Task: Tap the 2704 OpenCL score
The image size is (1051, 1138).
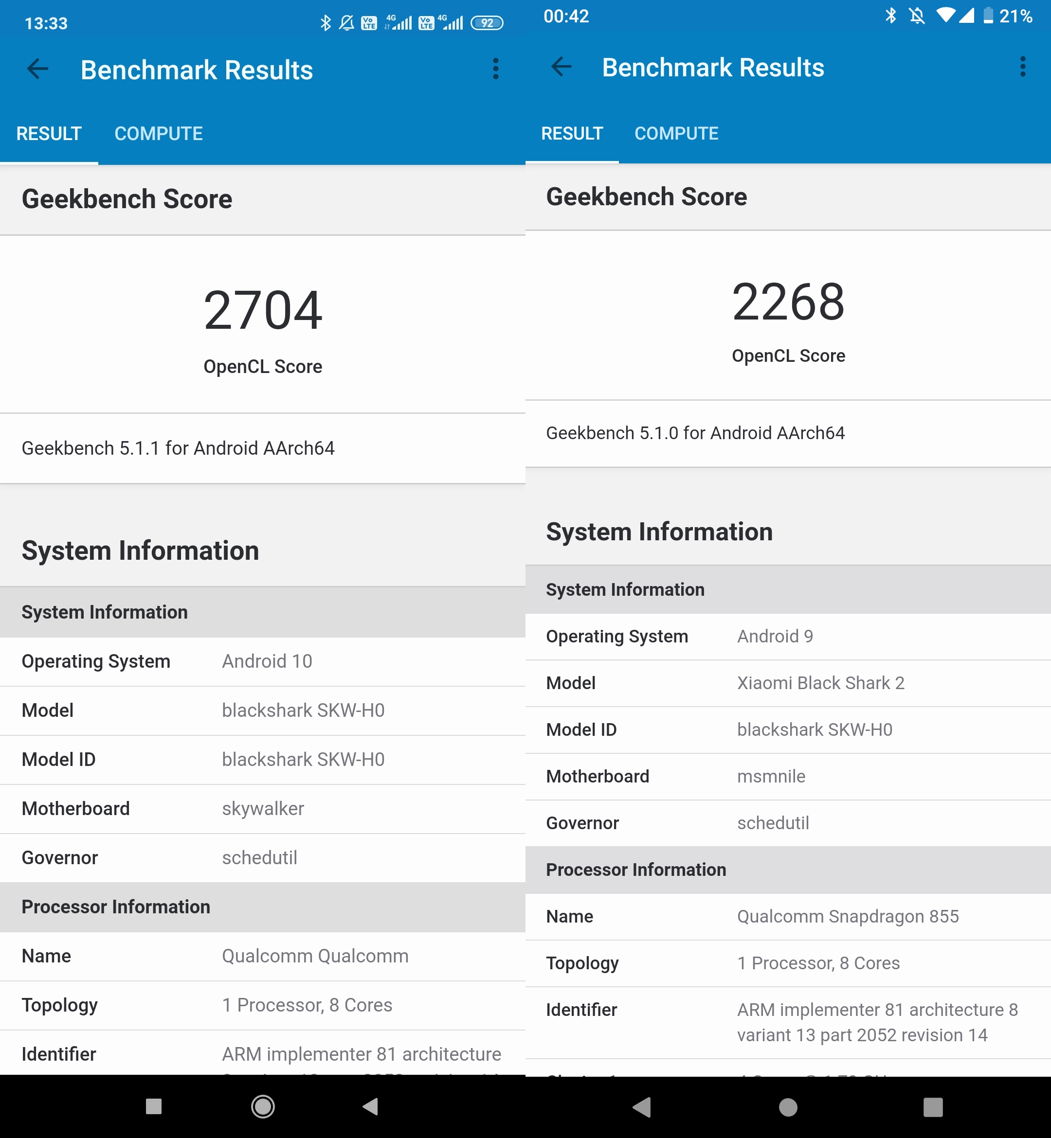Action: coord(263,311)
